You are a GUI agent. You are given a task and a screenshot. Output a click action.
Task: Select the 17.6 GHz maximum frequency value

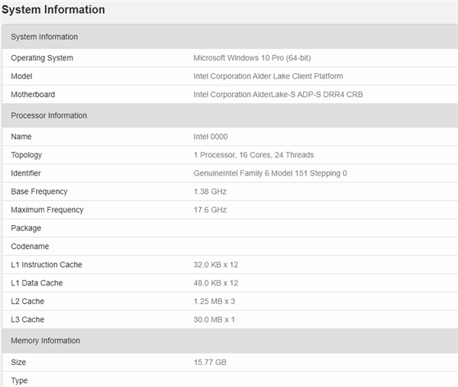point(210,210)
